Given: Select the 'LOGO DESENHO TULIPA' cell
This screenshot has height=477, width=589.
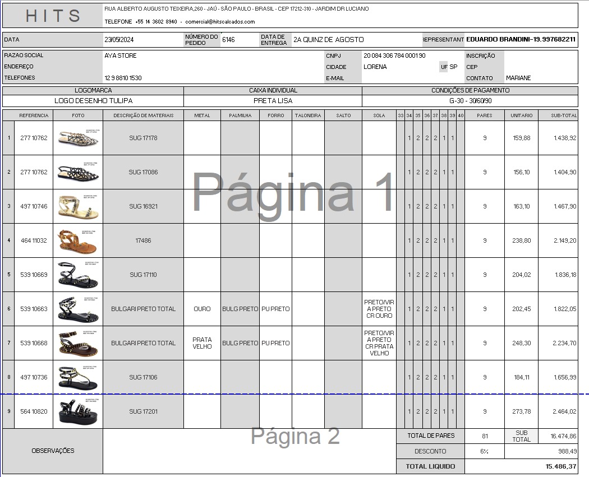Looking at the screenshot, I should (93, 101).
